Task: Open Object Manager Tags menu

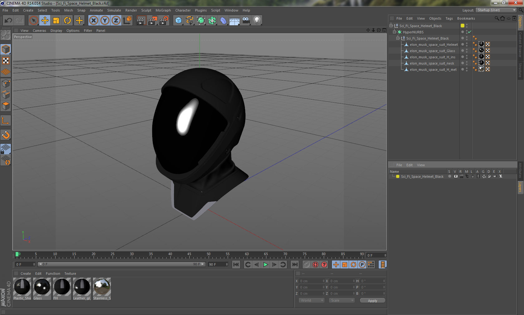Action: tap(449, 18)
